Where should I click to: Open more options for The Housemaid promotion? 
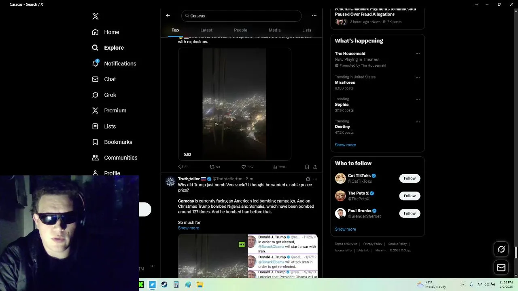tap(418, 53)
